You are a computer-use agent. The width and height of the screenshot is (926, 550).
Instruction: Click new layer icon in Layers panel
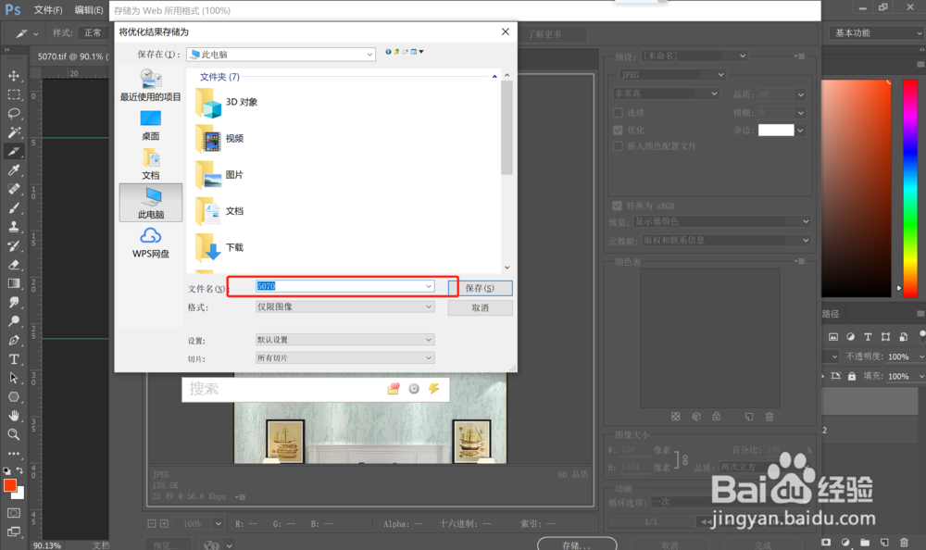[884, 543]
